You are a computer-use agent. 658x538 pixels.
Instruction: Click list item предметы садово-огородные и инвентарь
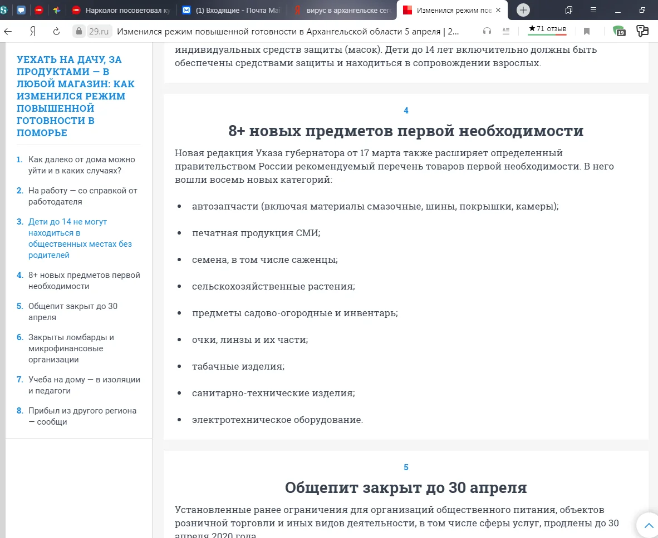click(294, 313)
